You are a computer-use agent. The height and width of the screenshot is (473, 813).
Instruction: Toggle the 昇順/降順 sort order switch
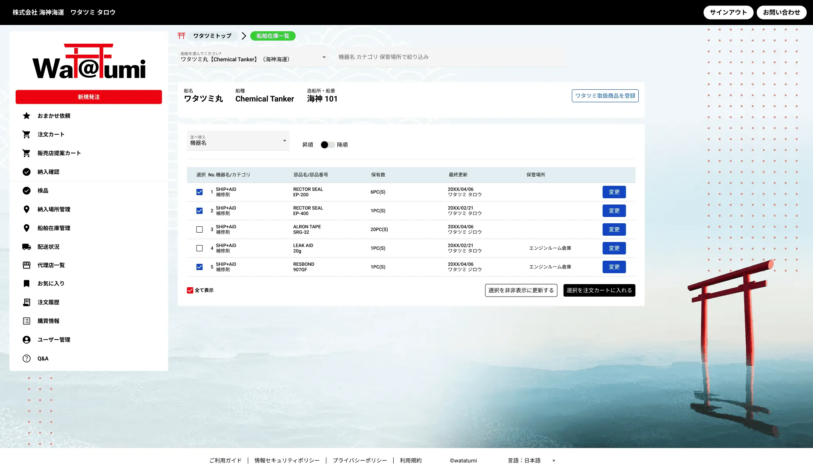coord(327,145)
